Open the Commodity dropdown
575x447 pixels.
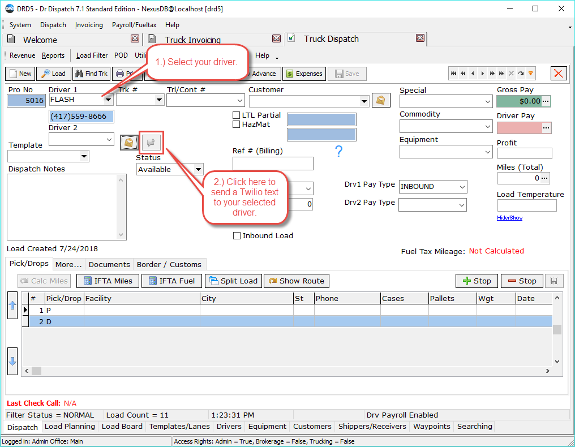(488, 126)
